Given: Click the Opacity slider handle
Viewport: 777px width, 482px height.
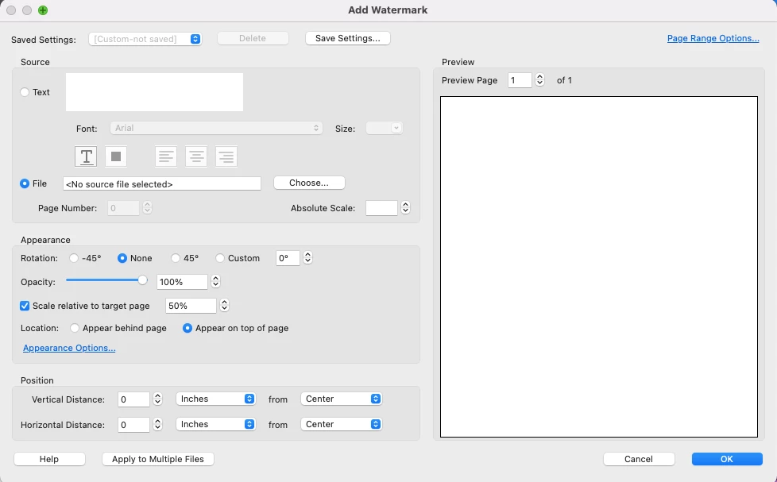Looking at the screenshot, I should pos(142,280).
